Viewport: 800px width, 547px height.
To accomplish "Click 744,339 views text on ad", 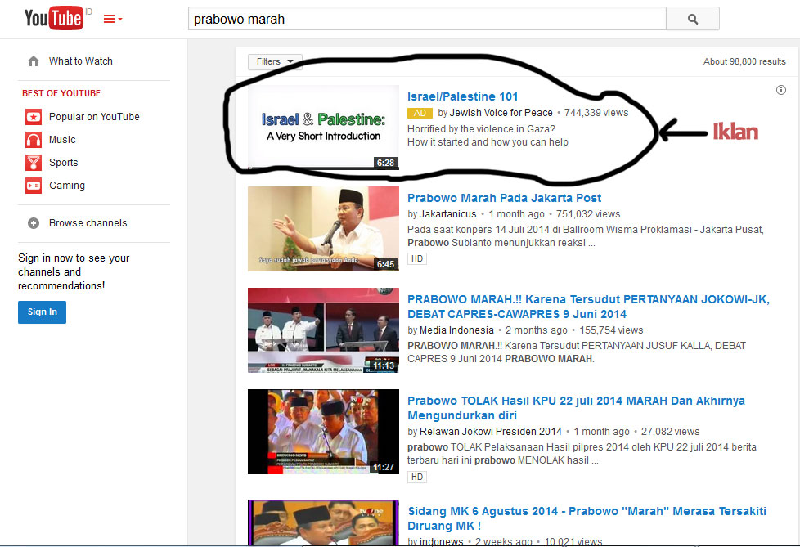I will [x=596, y=113].
